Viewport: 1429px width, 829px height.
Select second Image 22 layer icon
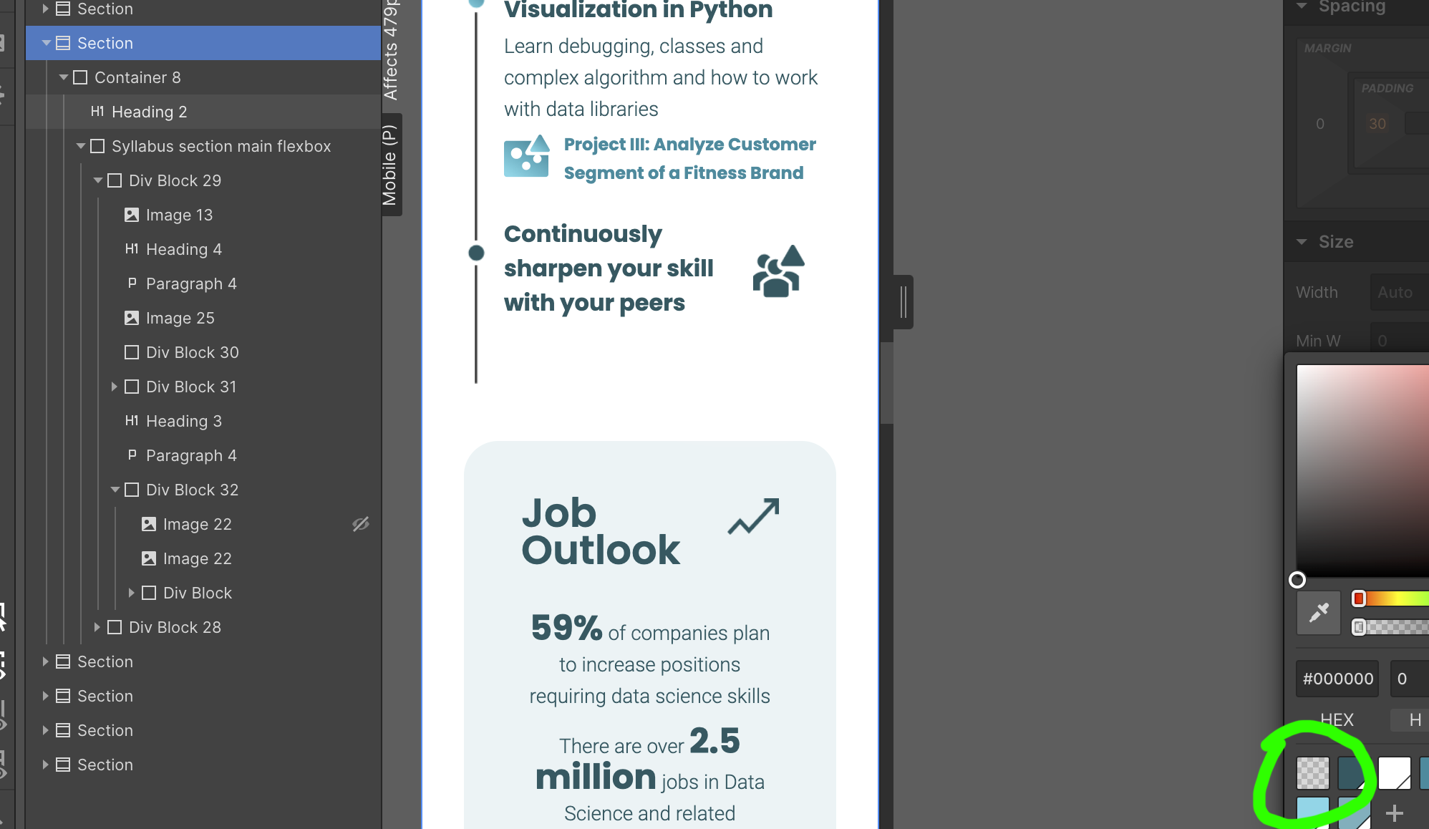pyautogui.click(x=149, y=558)
